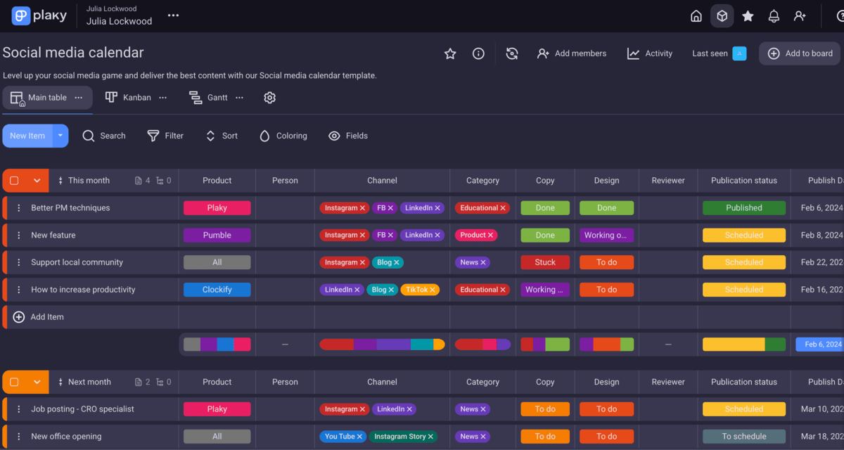This screenshot has width=844, height=450.
Task: Open the Coloring options
Action: pyautogui.click(x=283, y=136)
